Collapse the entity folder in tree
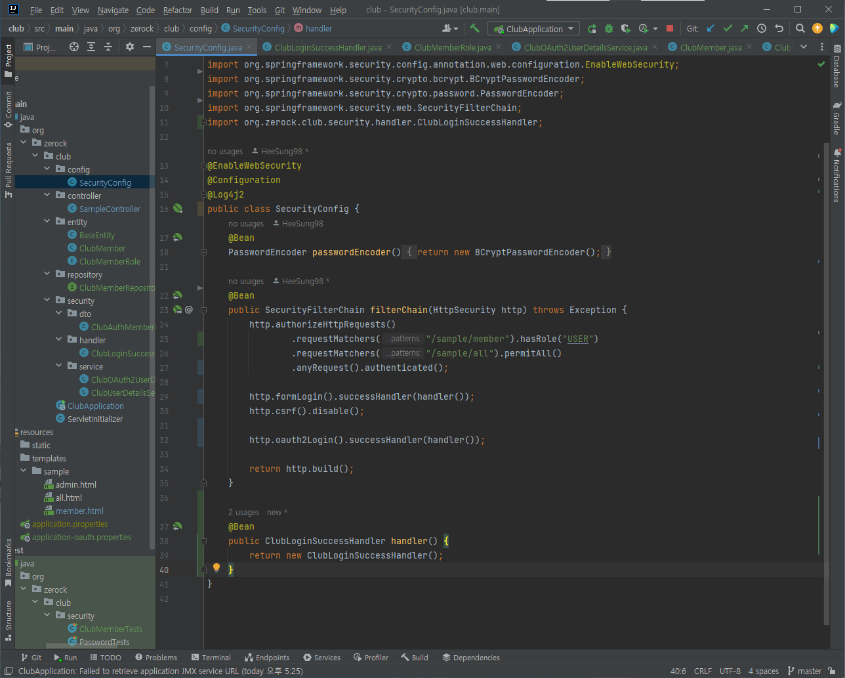 click(47, 222)
